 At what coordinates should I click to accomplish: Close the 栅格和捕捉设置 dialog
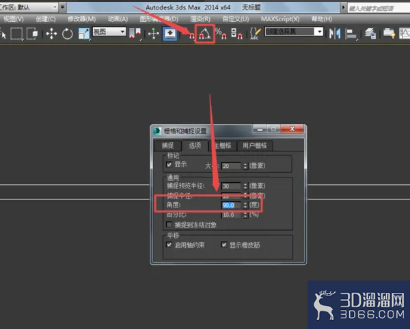tap(292, 129)
